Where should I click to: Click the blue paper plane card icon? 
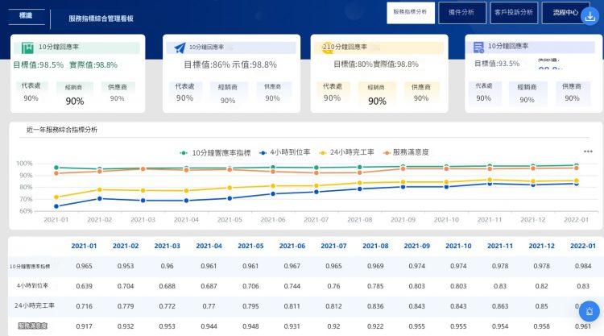(179, 48)
